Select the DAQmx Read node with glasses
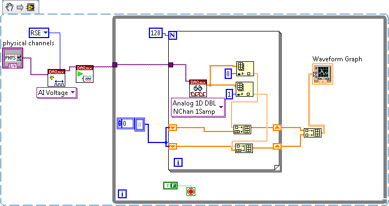This screenshot has width=389, height=206. 198,88
